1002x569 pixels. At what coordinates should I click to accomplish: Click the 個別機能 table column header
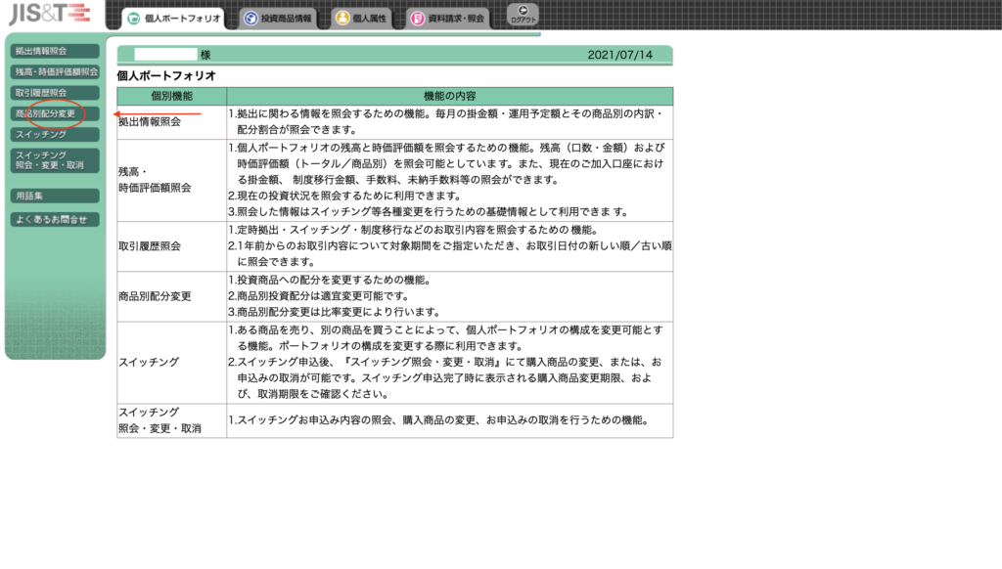[x=172, y=96]
